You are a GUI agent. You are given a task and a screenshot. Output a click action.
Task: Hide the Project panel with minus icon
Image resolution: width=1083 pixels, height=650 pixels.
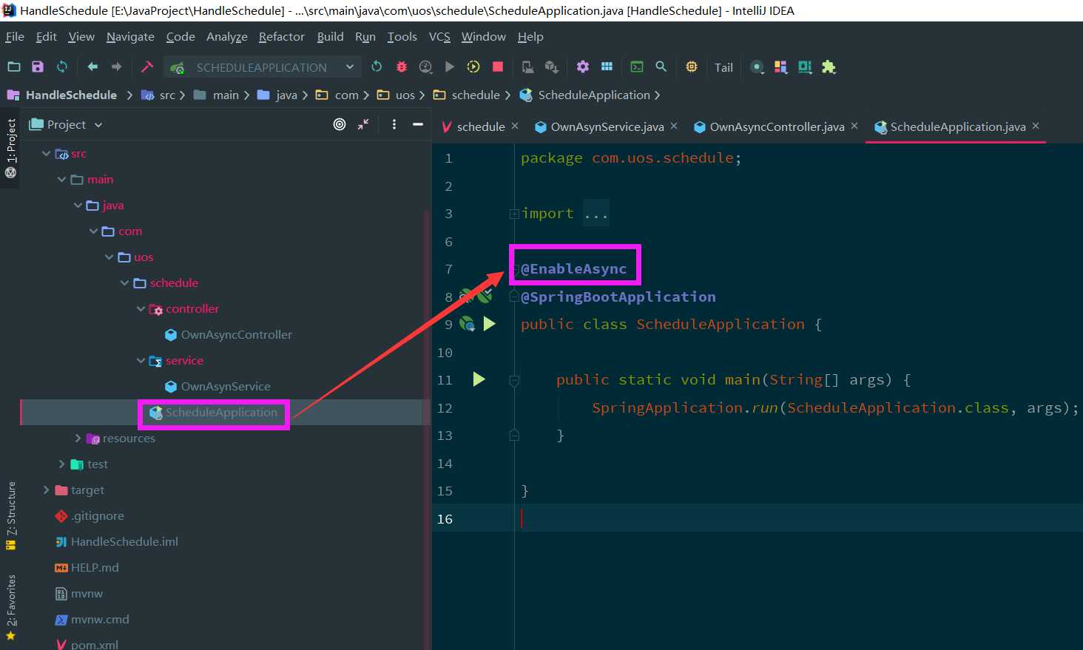point(418,124)
